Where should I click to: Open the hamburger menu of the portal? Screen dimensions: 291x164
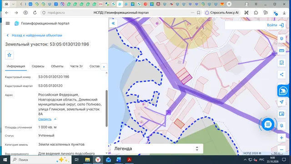(x=8, y=23)
